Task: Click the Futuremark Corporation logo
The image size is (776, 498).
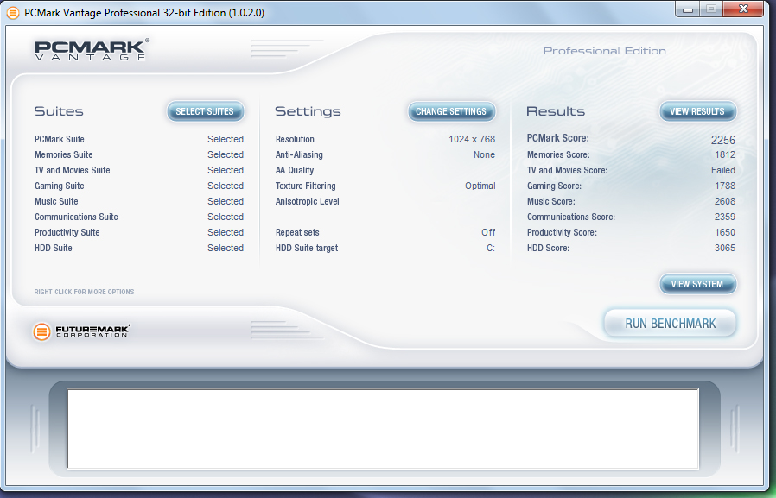Action: click(81, 331)
